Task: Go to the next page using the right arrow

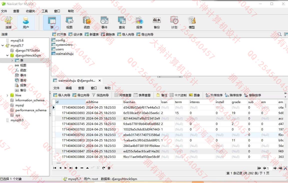Action: pos(275,168)
